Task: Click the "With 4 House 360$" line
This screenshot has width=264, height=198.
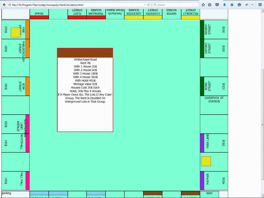Action: (x=85, y=77)
